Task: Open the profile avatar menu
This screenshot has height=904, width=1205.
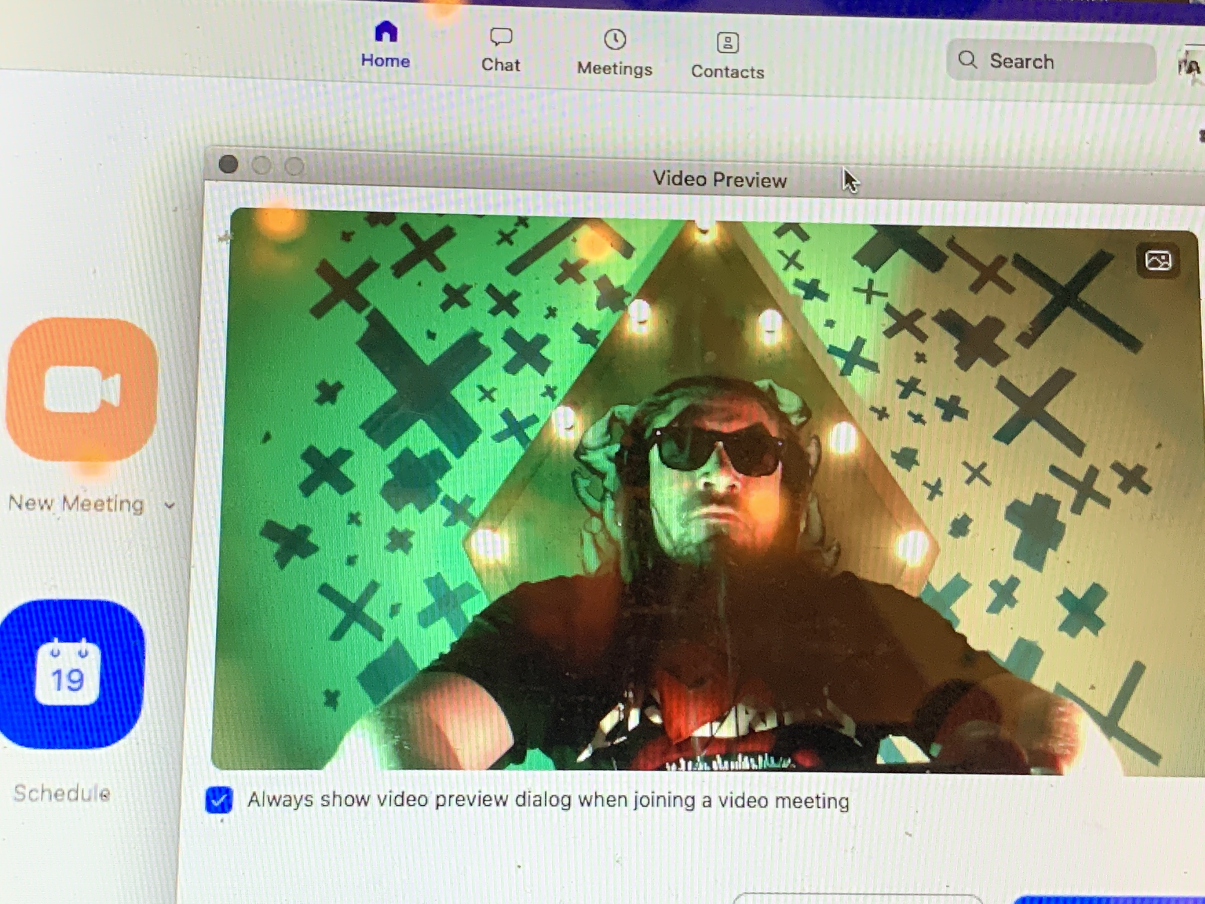Action: pos(1191,66)
